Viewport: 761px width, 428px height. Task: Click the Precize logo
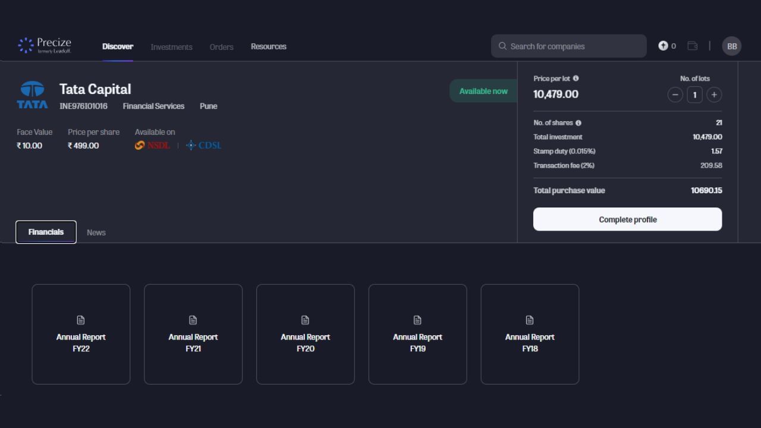(x=45, y=46)
